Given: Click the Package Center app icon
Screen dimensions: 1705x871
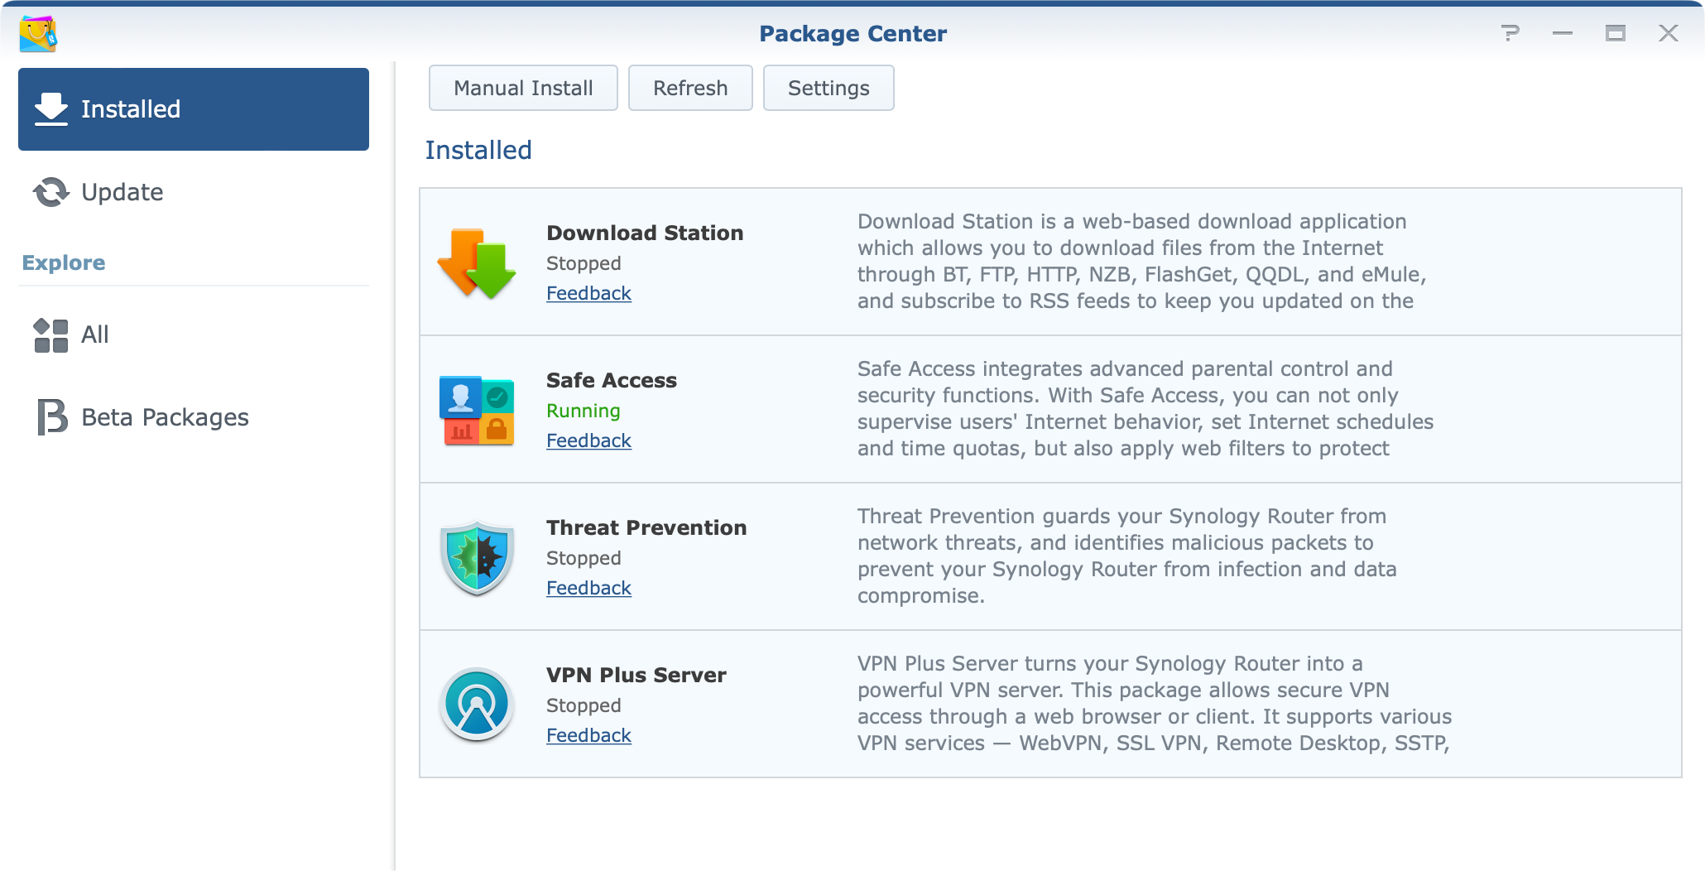Looking at the screenshot, I should [38, 34].
